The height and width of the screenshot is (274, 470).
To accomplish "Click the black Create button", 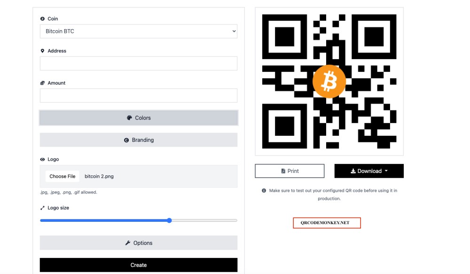I will pos(139,265).
